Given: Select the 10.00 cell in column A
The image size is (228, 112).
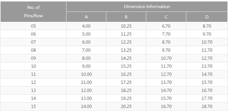Looking at the screenshot, I should [86, 74].
